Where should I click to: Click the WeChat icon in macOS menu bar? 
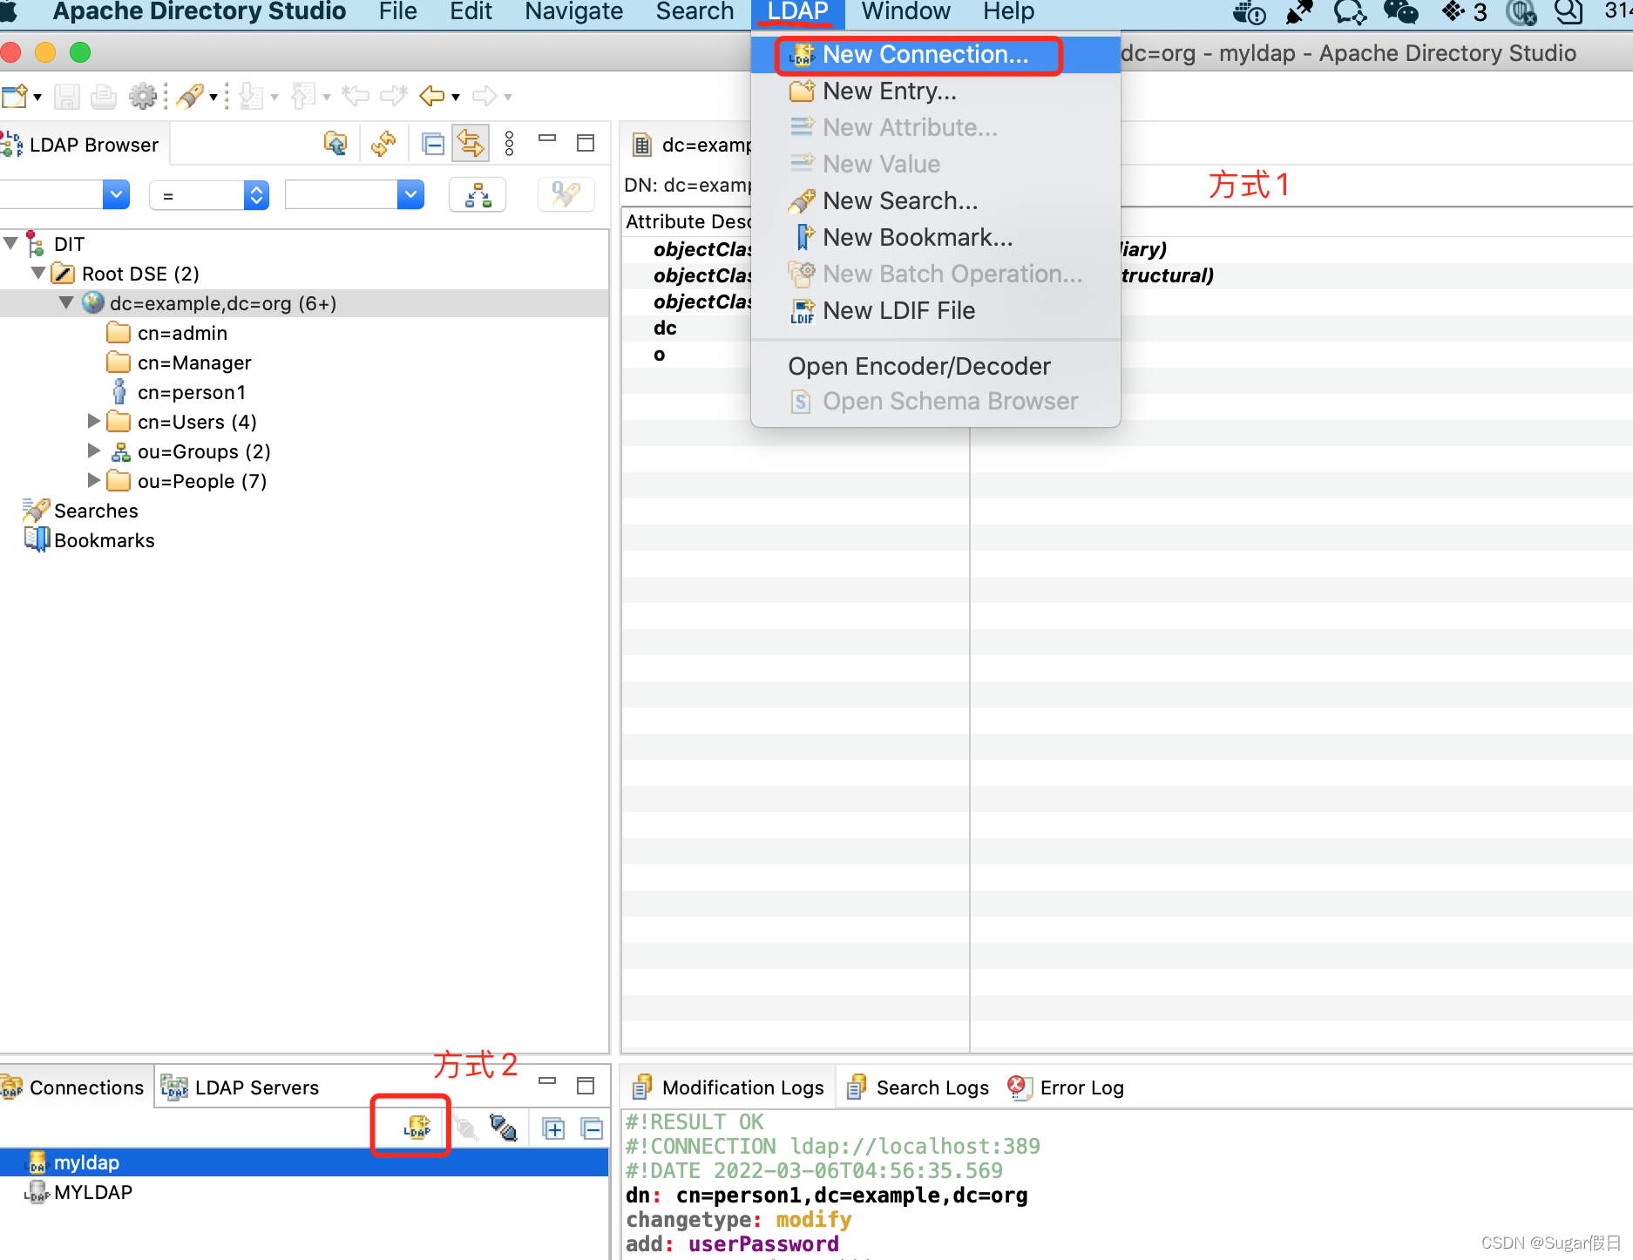1401,12
